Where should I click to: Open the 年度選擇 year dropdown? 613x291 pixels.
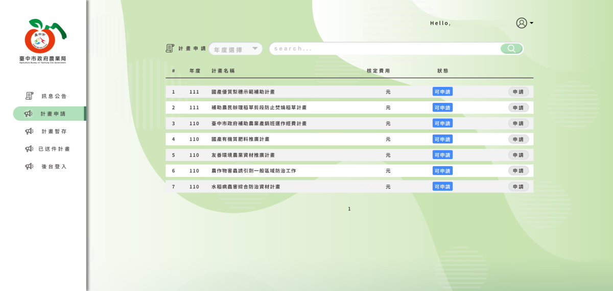(x=235, y=49)
